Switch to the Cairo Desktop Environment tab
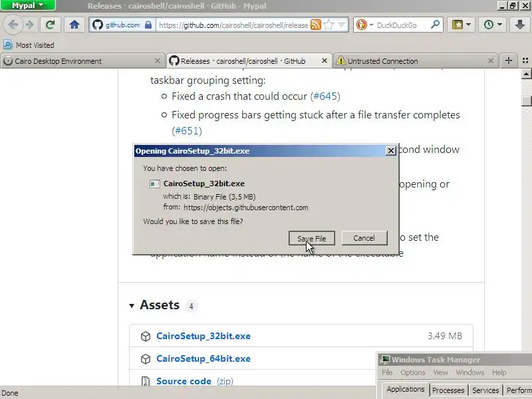 81,61
